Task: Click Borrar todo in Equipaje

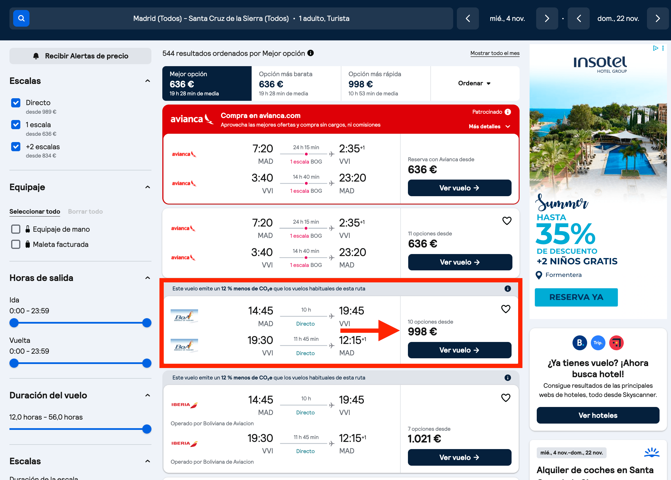Action: [85, 212]
